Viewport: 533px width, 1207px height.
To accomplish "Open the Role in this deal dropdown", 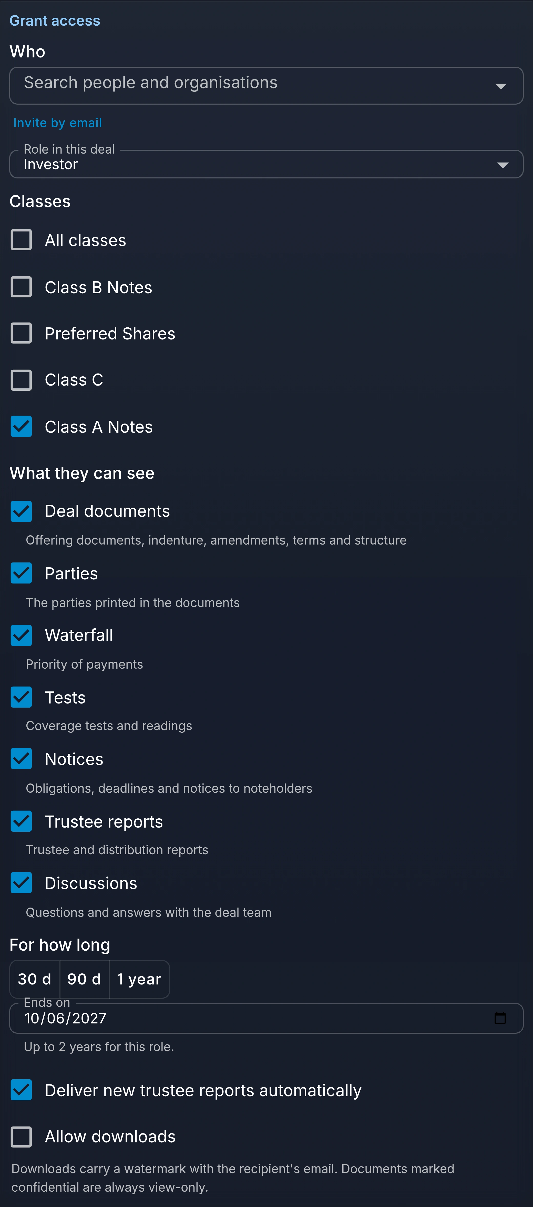I will [x=266, y=164].
